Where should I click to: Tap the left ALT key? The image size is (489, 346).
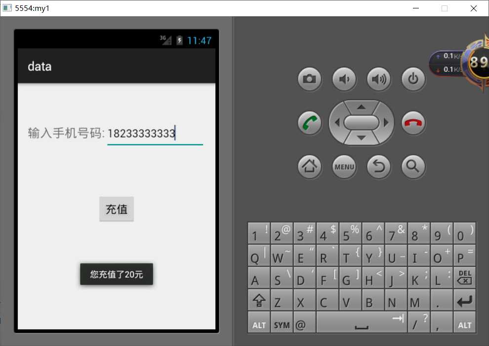259,322
